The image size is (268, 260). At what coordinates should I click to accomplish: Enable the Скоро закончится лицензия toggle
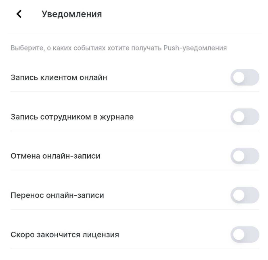click(x=245, y=235)
